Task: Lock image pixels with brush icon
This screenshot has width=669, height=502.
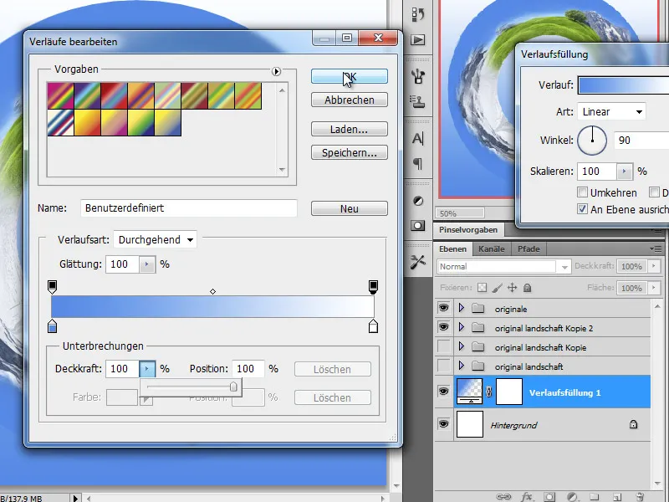Action: (x=497, y=288)
